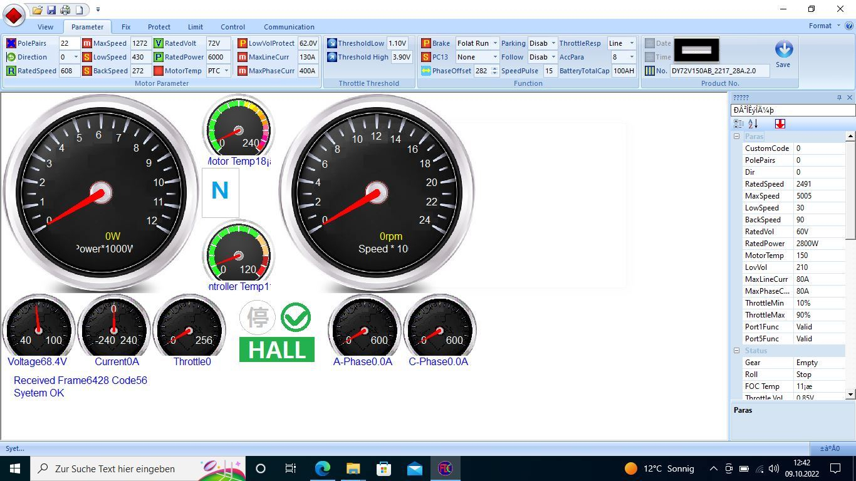Click the open folder icon in quick toolbar

coord(38,10)
